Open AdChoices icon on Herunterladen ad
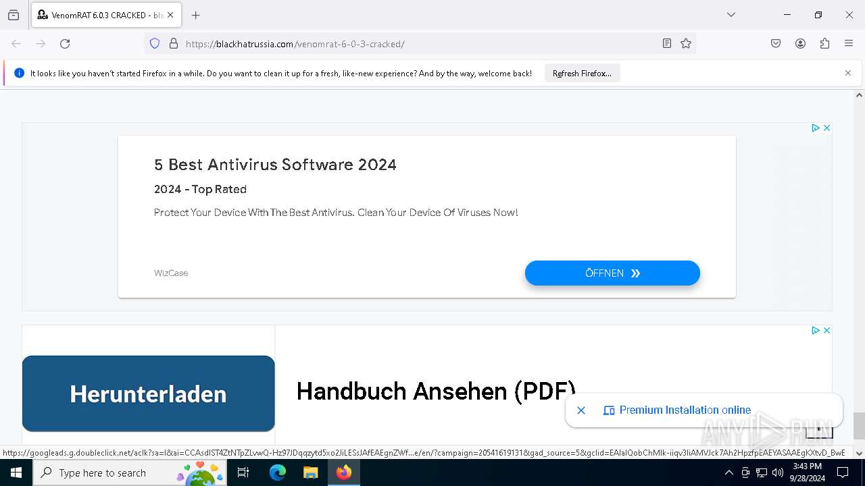 (x=816, y=330)
